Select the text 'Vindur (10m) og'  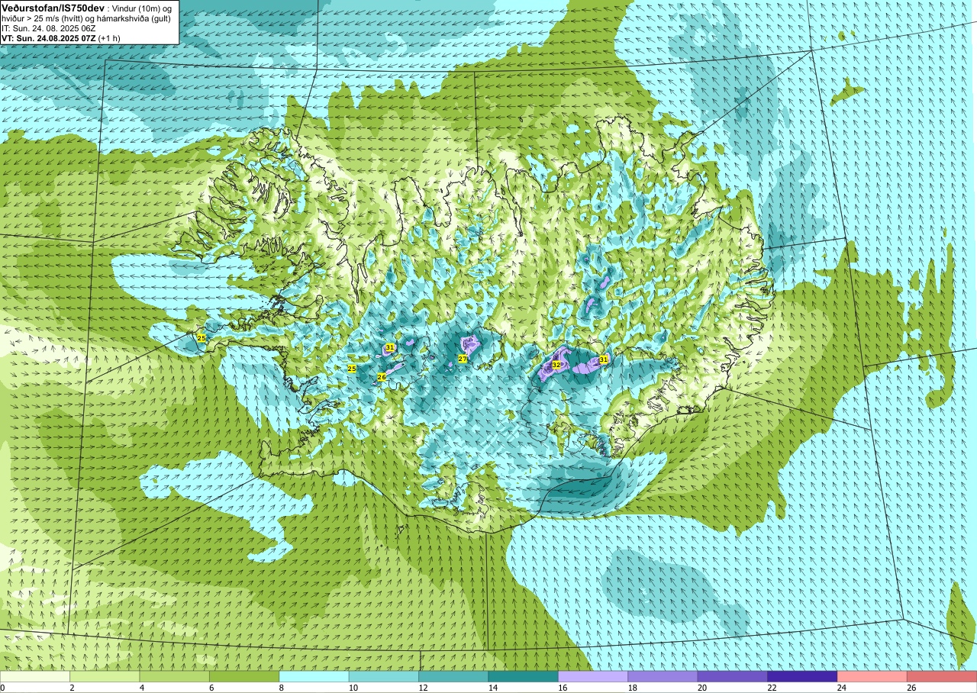(143, 8)
